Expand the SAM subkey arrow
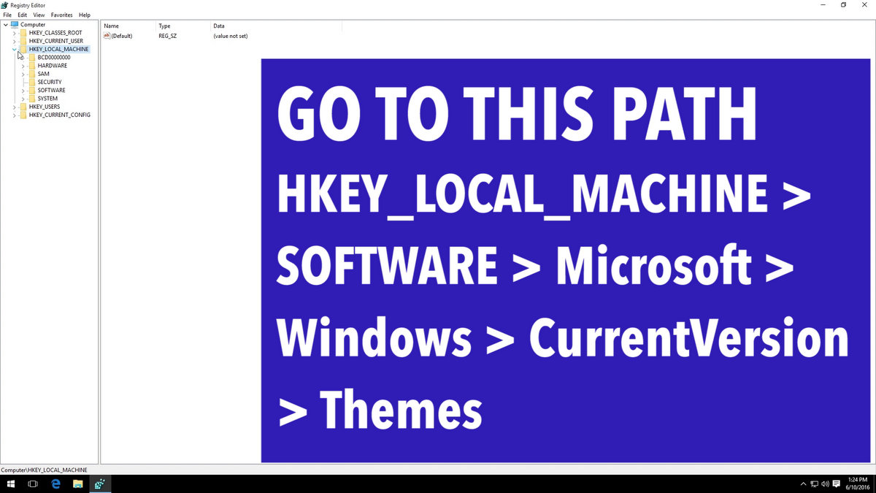The image size is (876, 493). [23, 74]
